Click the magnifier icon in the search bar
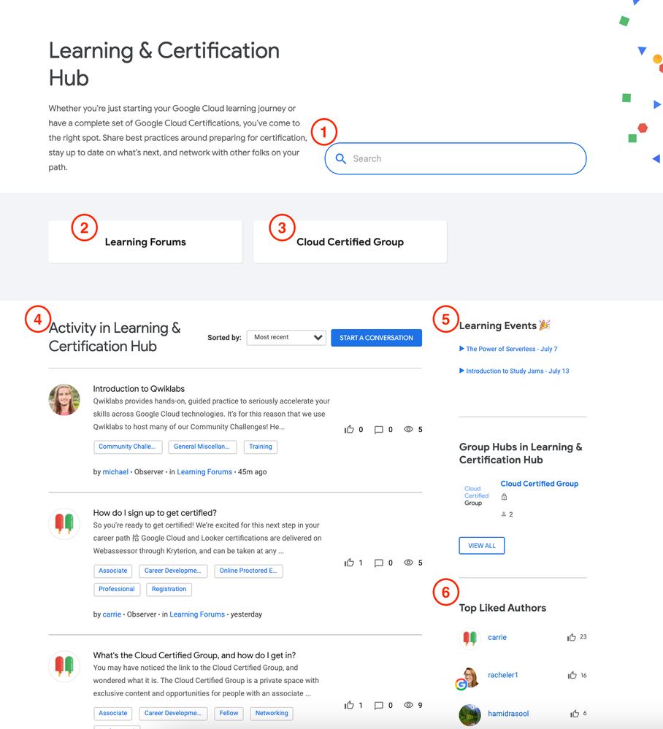 [x=340, y=159]
